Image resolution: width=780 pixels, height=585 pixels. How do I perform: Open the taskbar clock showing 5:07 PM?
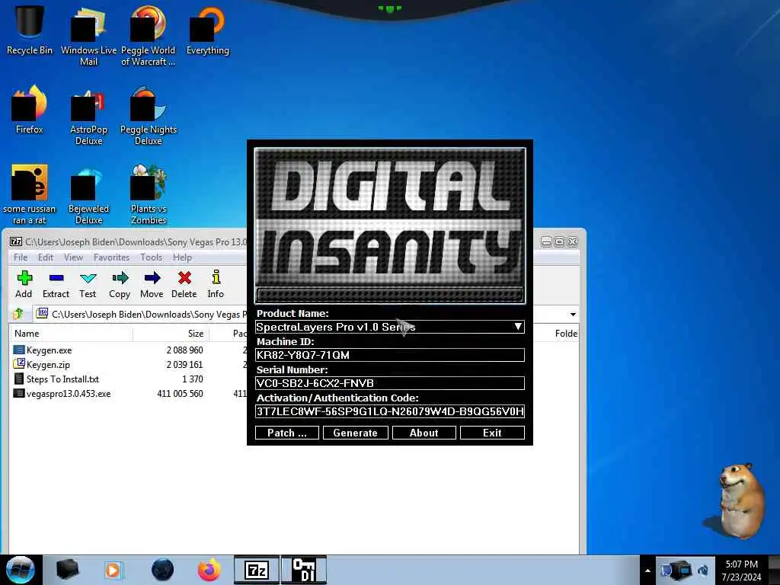(x=741, y=570)
